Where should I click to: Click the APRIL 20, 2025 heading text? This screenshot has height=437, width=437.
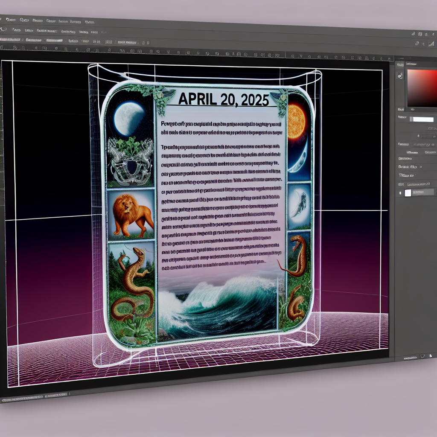[x=224, y=99]
